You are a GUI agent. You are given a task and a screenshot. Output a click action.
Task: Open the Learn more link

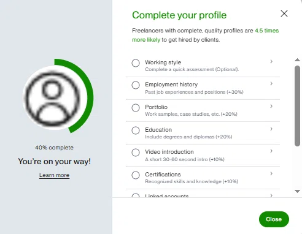click(x=54, y=175)
